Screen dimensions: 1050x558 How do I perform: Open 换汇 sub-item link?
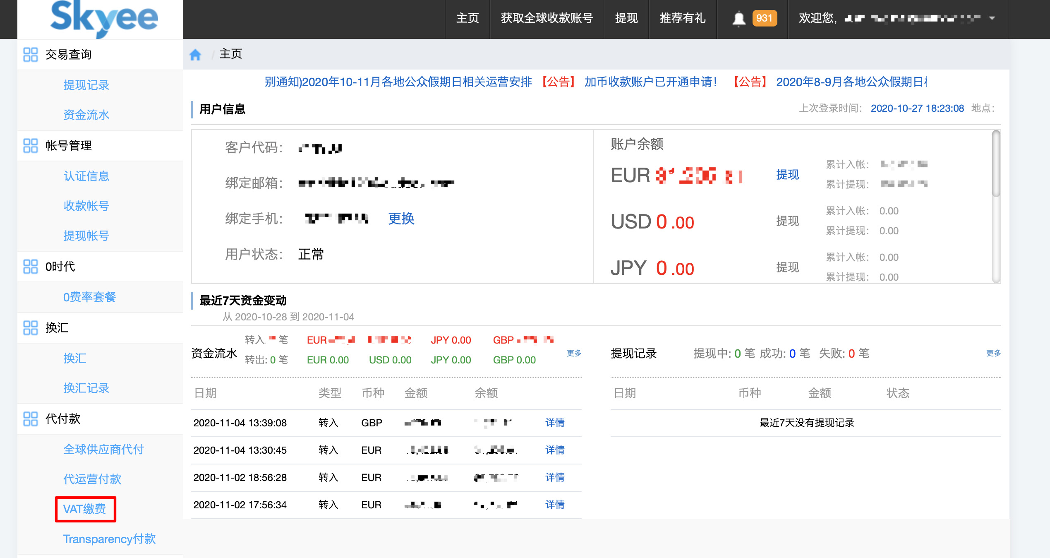(x=74, y=358)
